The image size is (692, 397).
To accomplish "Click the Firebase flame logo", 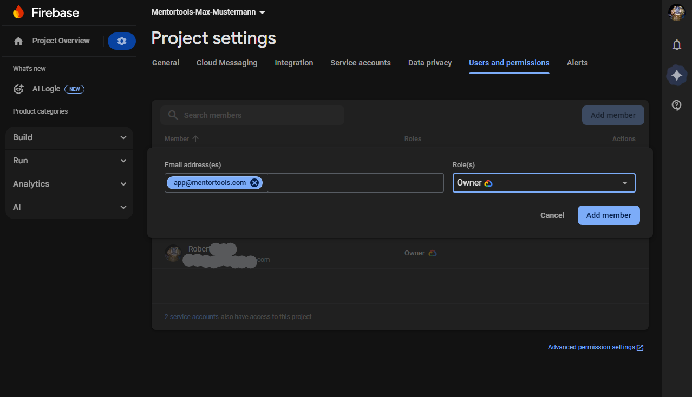I will tap(18, 12).
